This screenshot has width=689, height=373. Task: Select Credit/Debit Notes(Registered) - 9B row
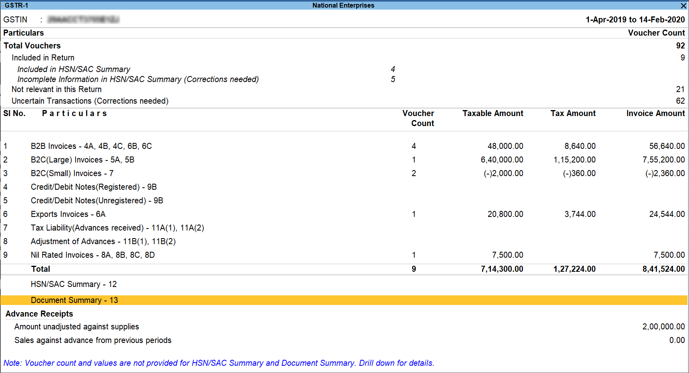pyautogui.click(x=94, y=187)
